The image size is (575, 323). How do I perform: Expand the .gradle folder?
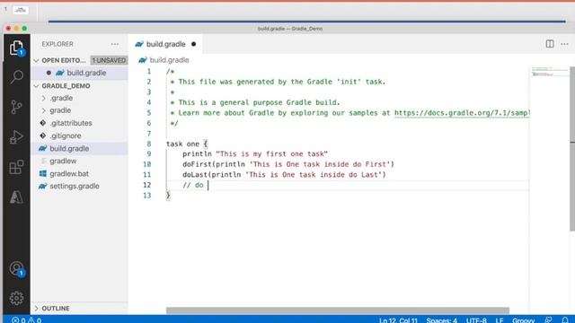[x=44, y=98]
